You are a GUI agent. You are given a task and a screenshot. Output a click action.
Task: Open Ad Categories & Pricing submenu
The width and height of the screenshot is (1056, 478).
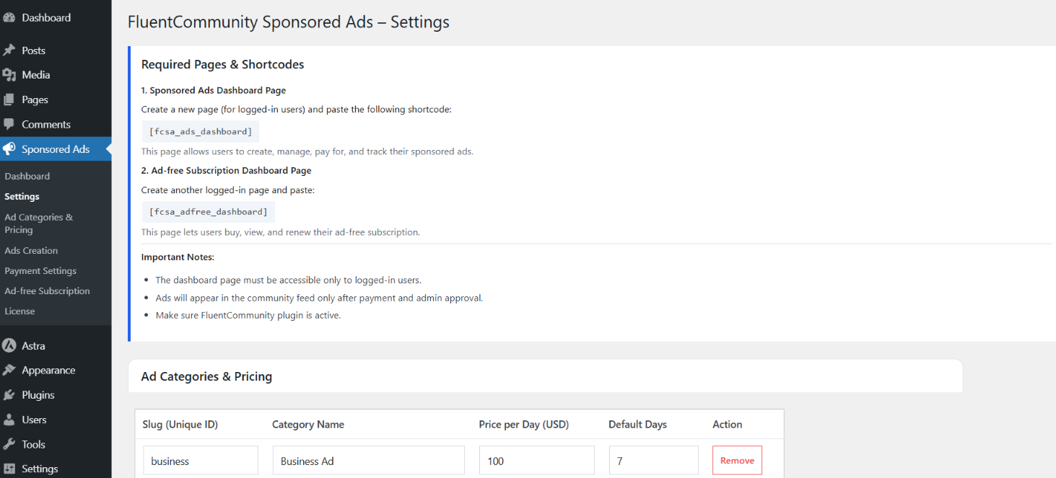click(39, 223)
